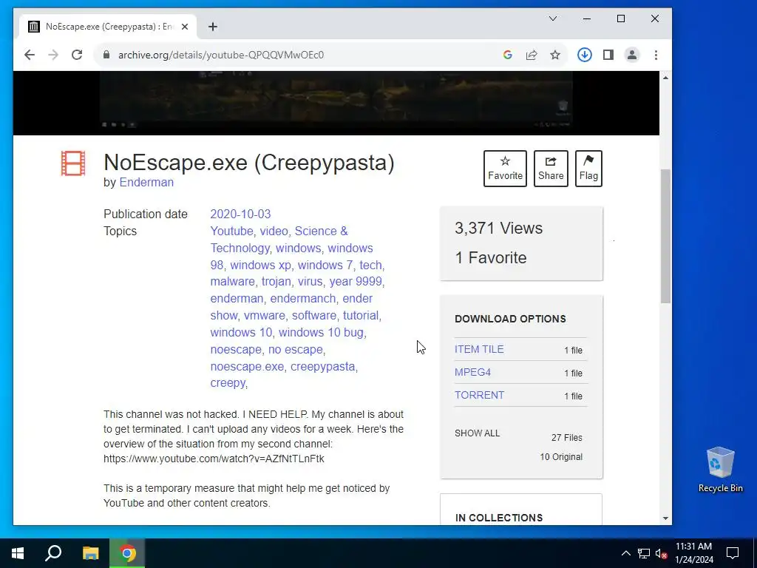Image resolution: width=757 pixels, height=568 pixels.
Task: Download the ITEM TILE file
Action: point(479,349)
